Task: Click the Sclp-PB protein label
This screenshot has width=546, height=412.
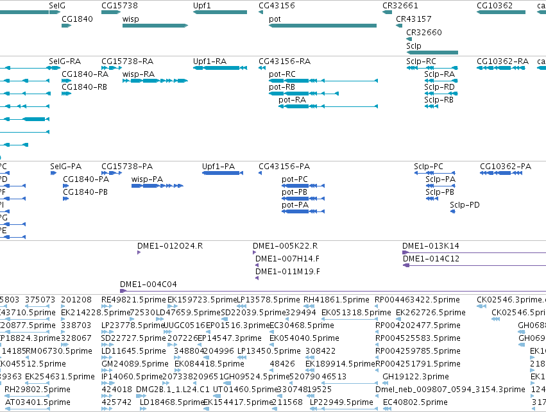Action: 439,192
